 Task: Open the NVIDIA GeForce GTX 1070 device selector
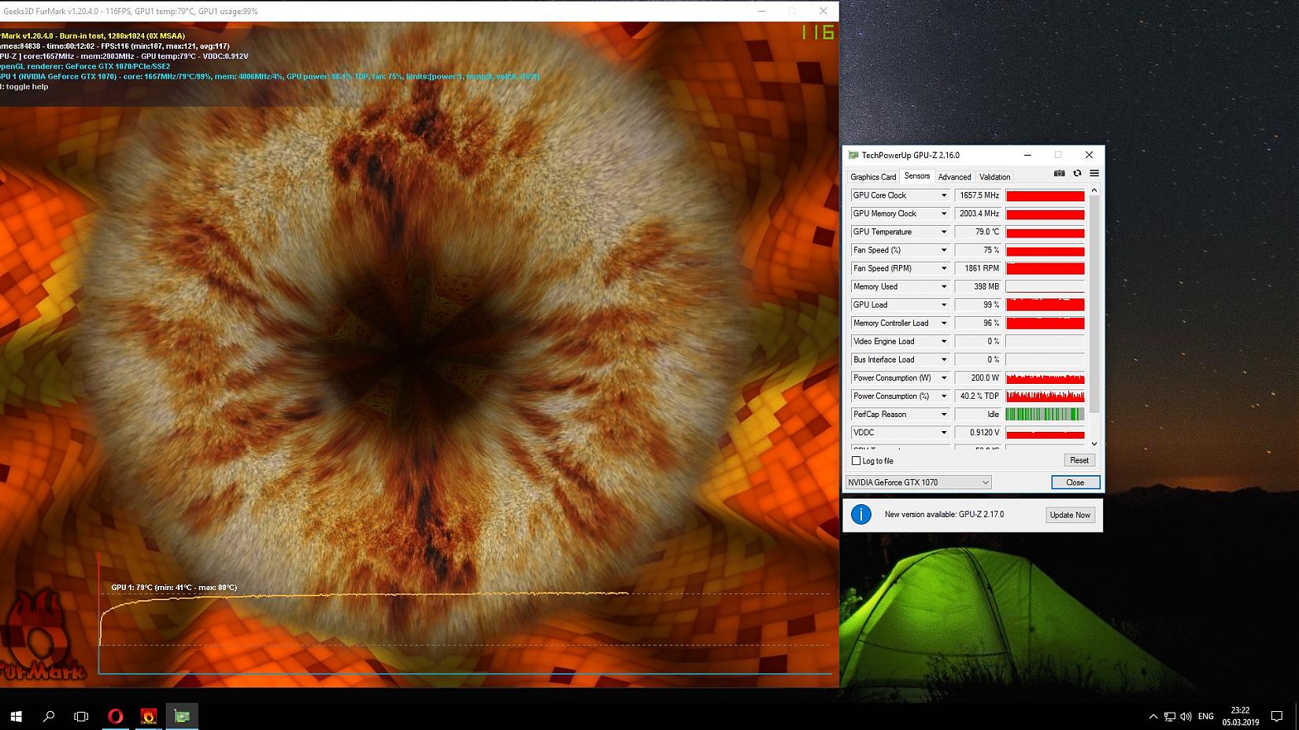pos(918,482)
